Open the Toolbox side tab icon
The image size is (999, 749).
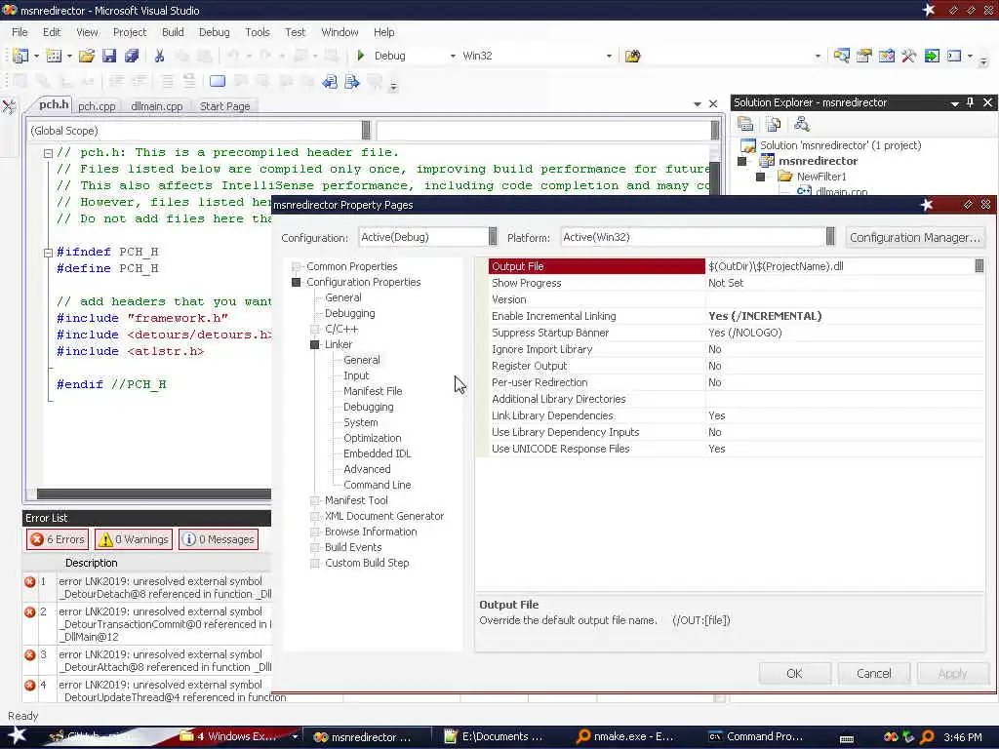(9, 106)
